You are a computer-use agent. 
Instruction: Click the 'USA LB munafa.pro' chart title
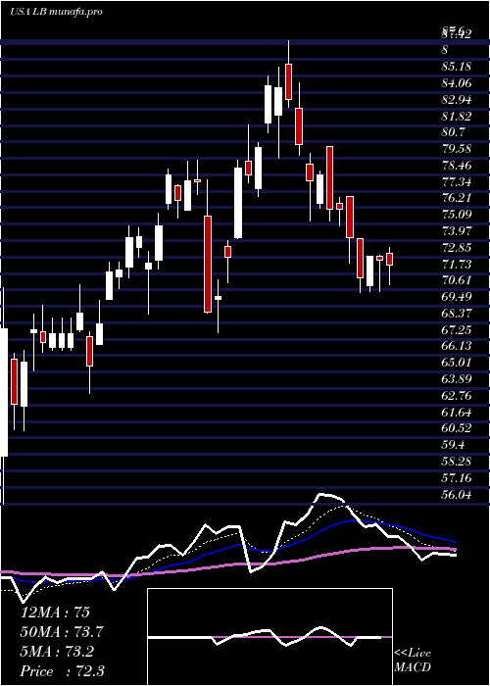point(56,12)
